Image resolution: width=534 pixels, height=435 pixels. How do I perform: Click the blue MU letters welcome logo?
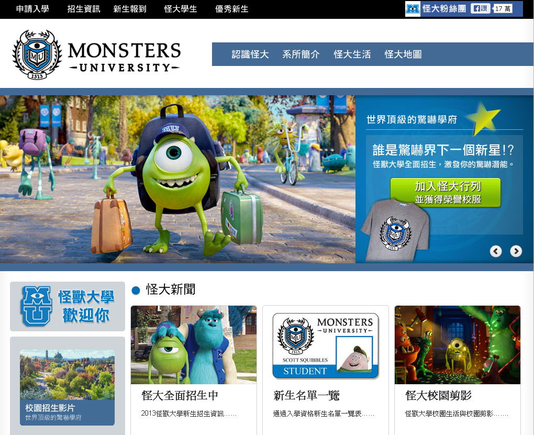point(36,306)
